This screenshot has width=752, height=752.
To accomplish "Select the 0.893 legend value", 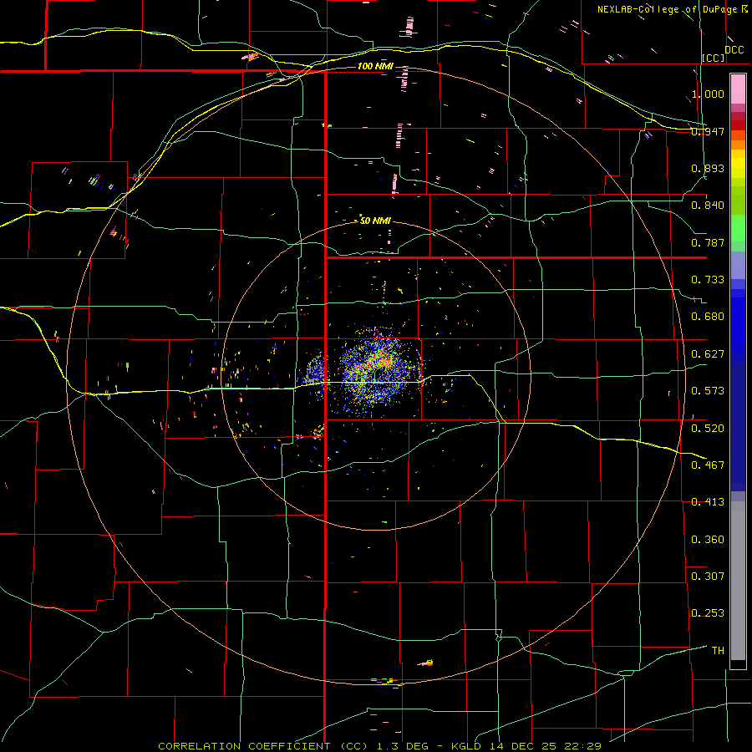I will (x=708, y=168).
